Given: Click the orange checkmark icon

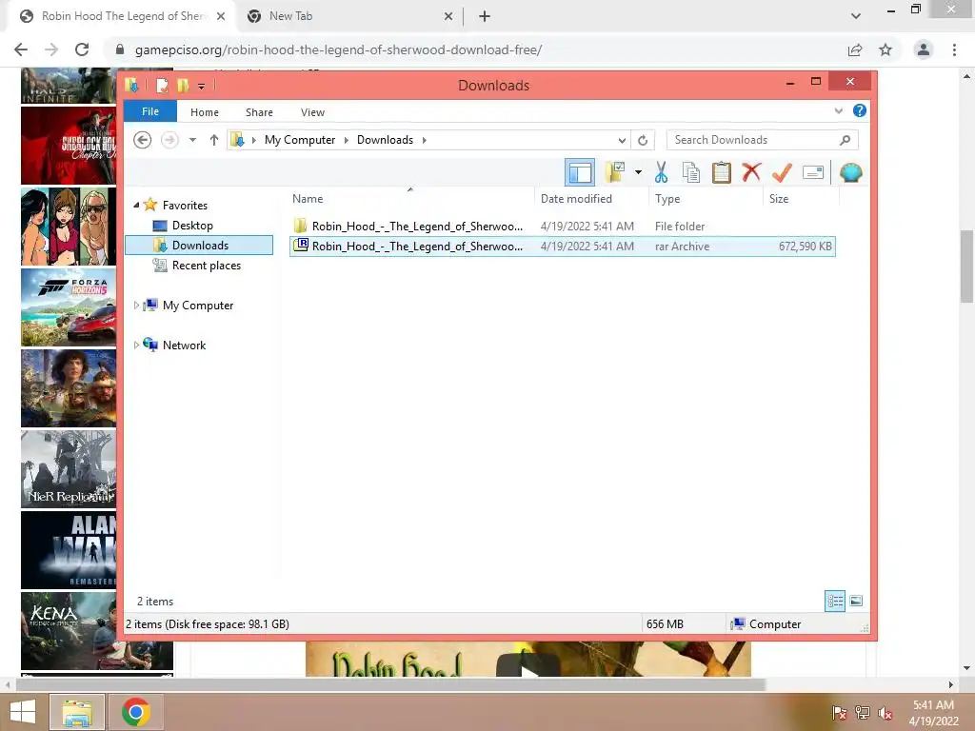Looking at the screenshot, I should (x=782, y=172).
